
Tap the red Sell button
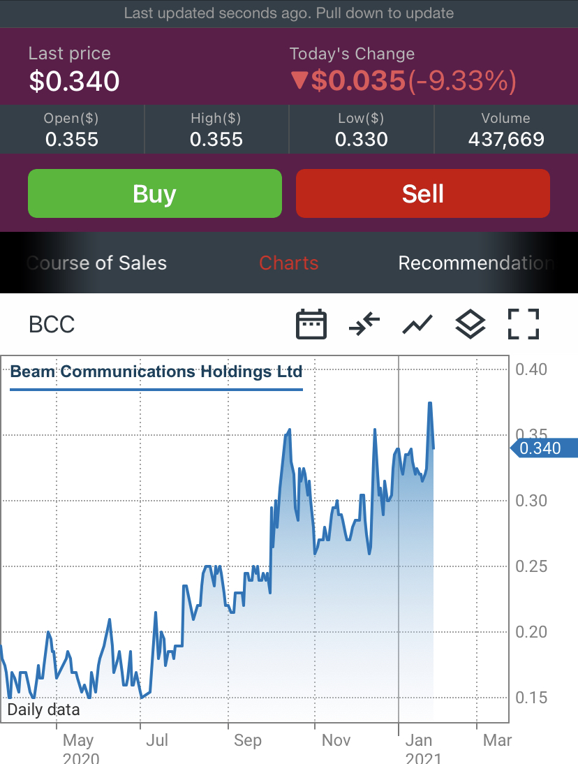coord(422,193)
